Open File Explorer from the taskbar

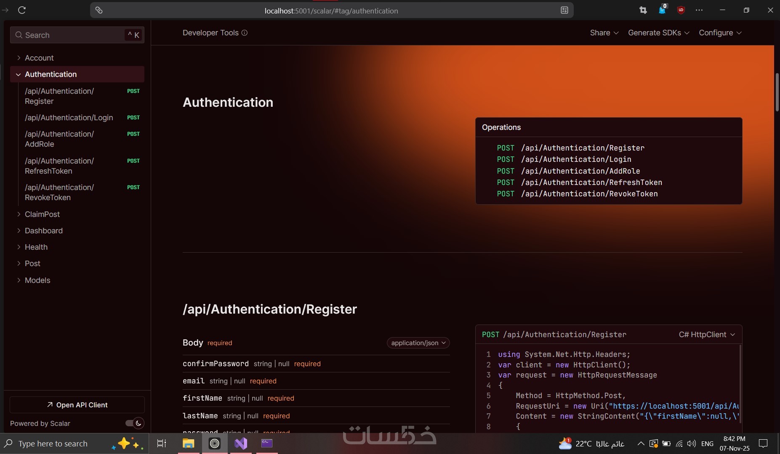click(188, 443)
